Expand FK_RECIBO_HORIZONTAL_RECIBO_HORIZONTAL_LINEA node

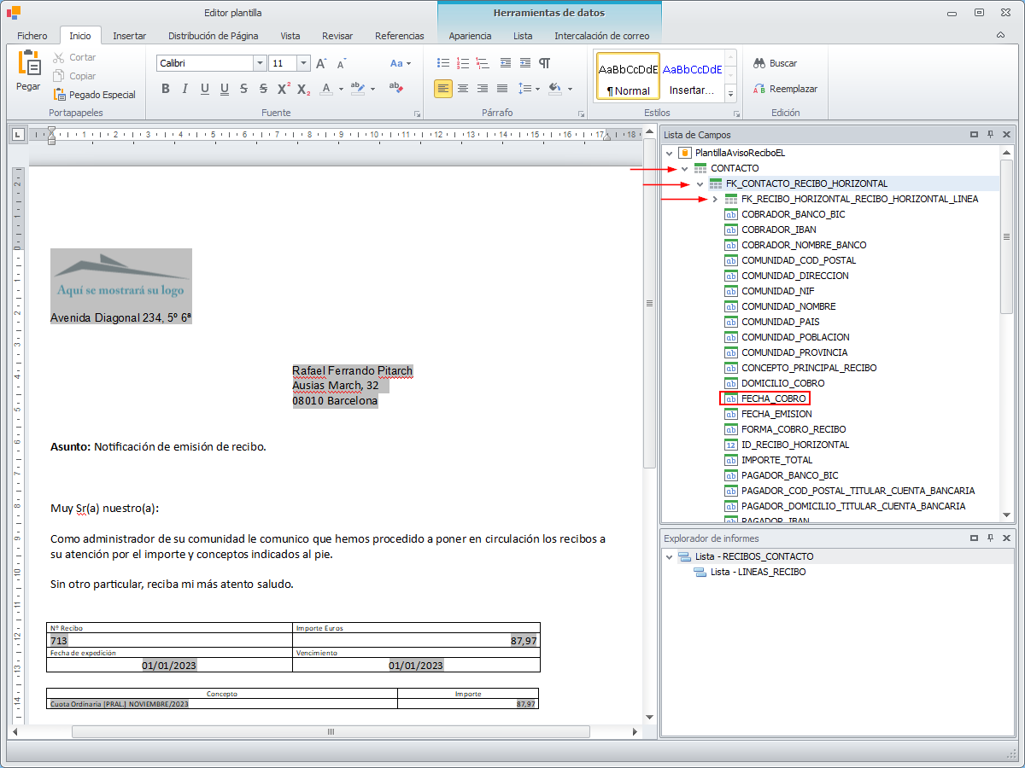point(715,199)
